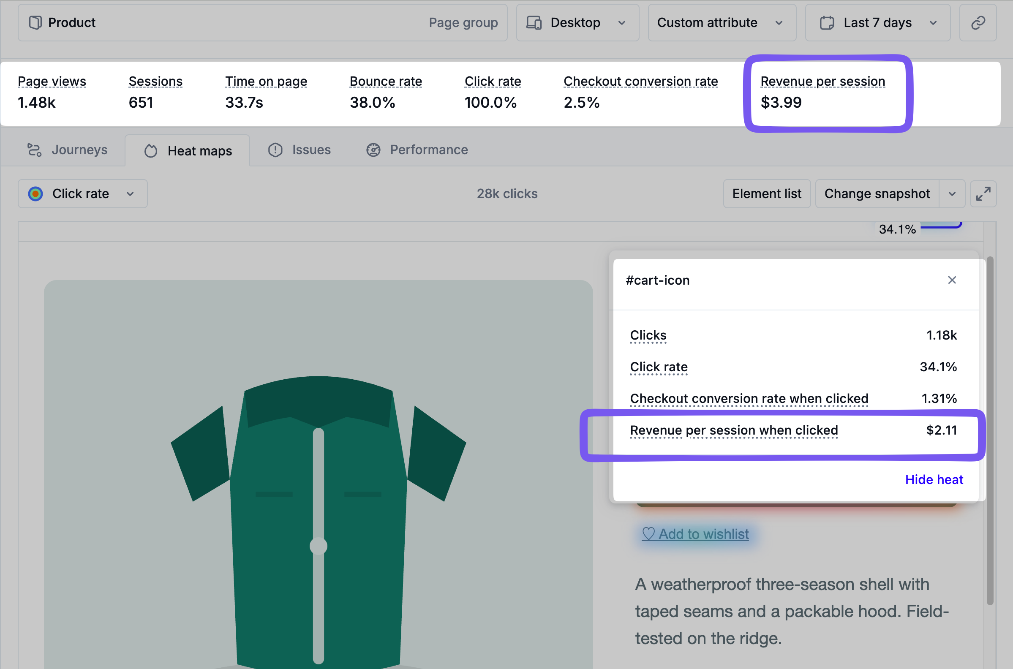
Task: Open the Performance tab
Action: (x=417, y=150)
